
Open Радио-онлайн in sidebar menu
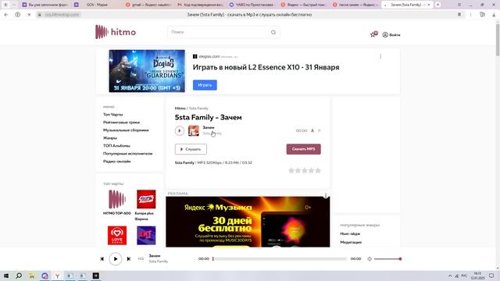(116, 162)
